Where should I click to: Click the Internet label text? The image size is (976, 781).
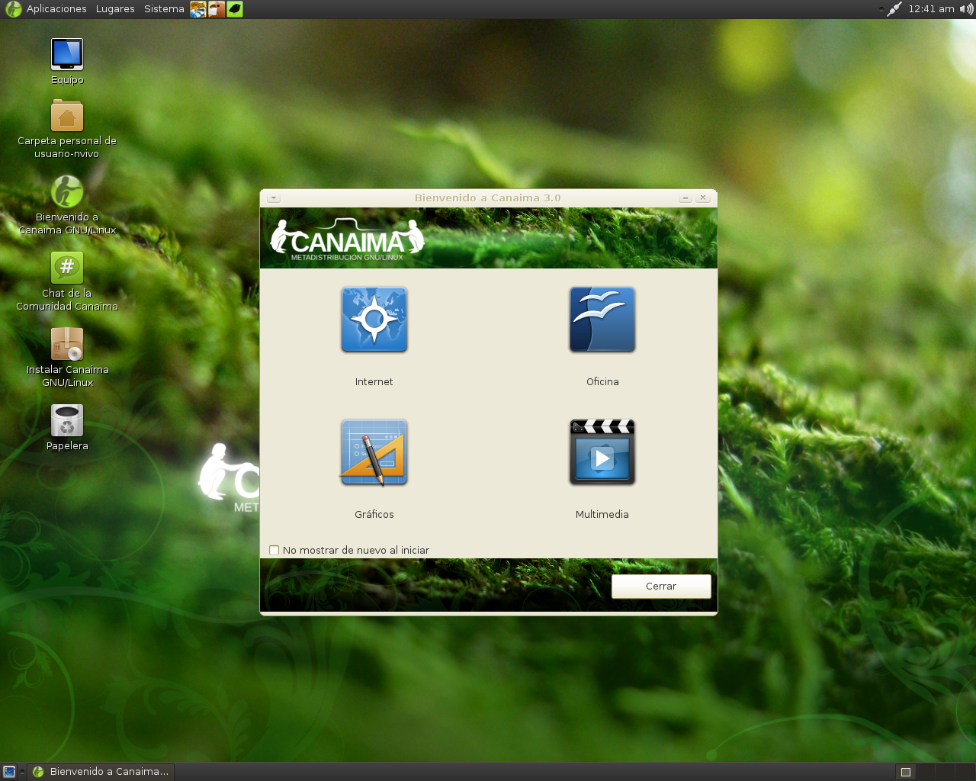click(374, 382)
